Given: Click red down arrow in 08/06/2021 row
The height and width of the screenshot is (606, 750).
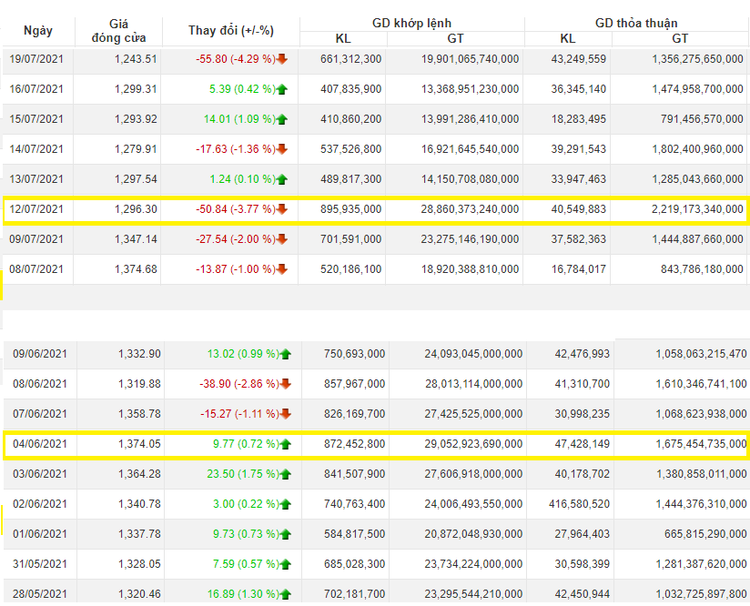Looking at the screenshot, I should [x=286, y=384].
